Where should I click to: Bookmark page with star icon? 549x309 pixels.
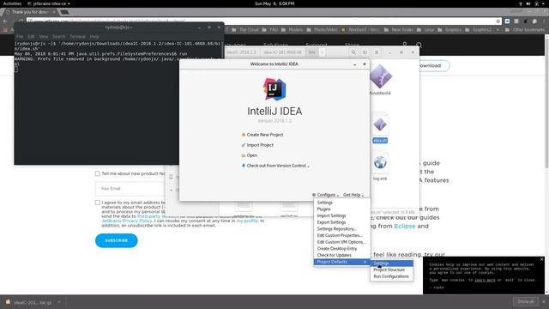click(x=498, y=21)
